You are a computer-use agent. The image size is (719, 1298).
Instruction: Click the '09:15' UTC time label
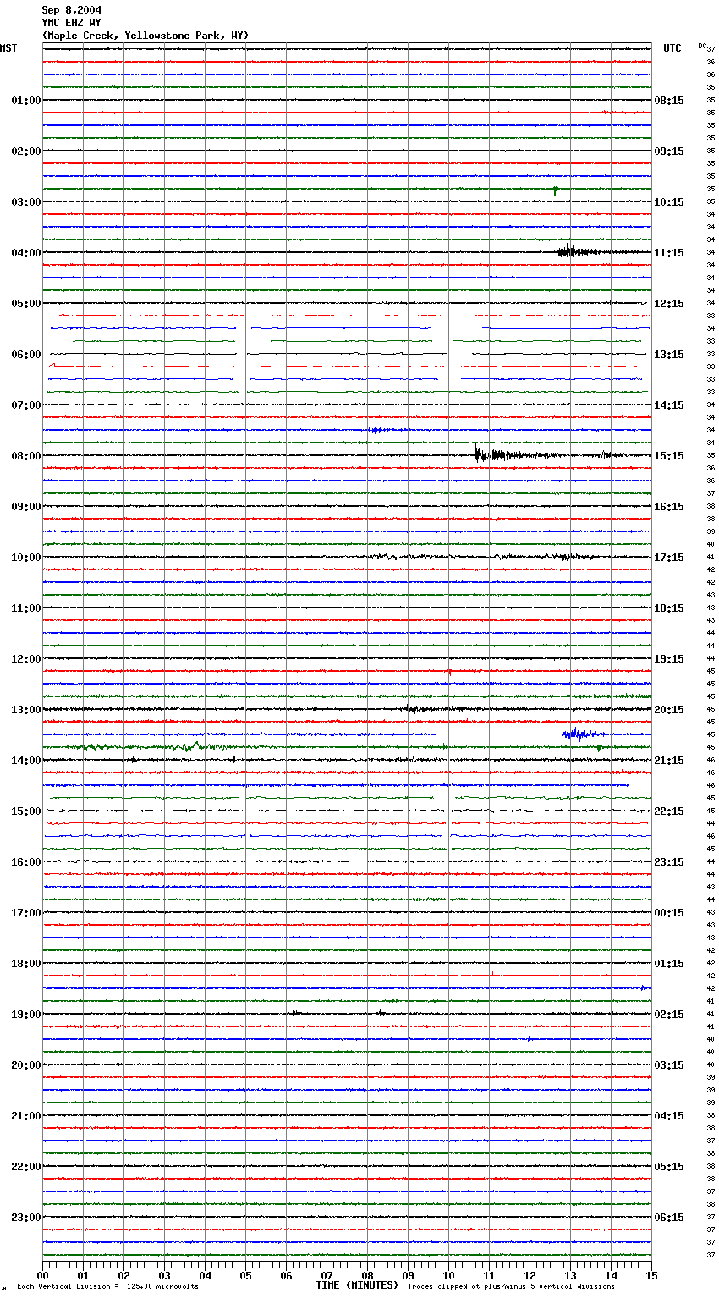[x=669, y=151]
